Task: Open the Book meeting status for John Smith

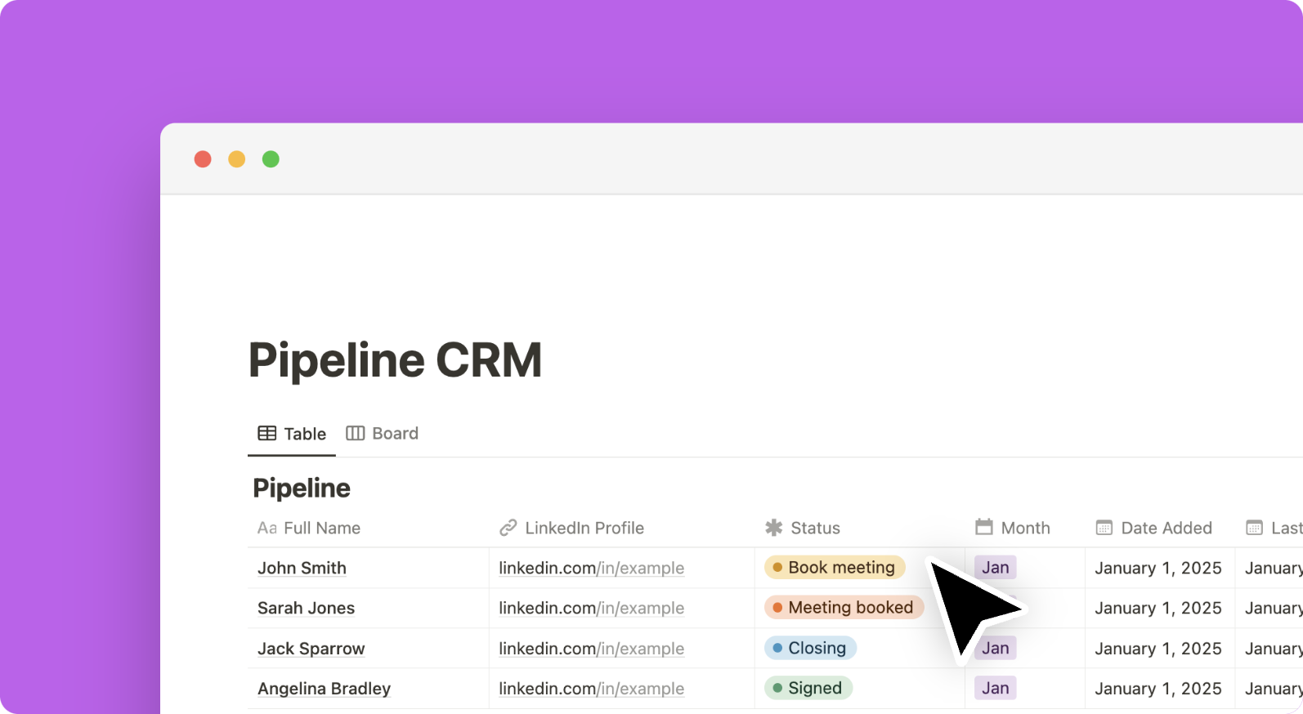Action: pos(834,568)
